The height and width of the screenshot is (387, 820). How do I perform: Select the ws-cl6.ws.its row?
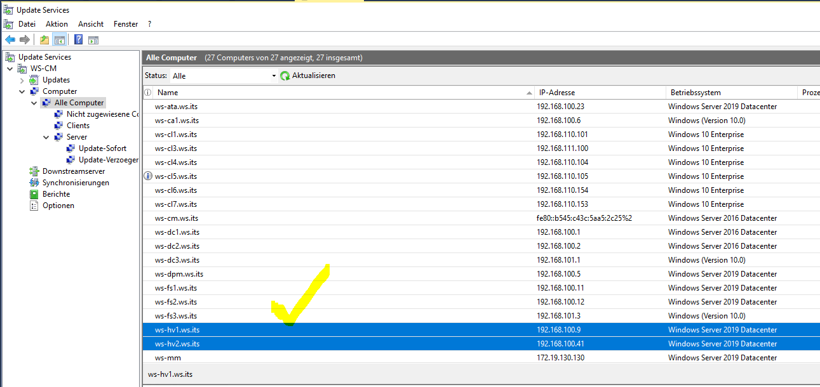click(481, 190)
